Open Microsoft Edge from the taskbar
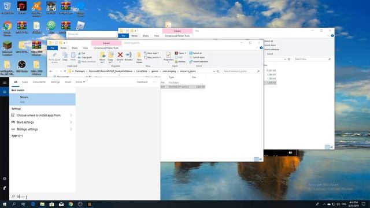The width and height of the screenshot is (370, 208). (33, 204)
